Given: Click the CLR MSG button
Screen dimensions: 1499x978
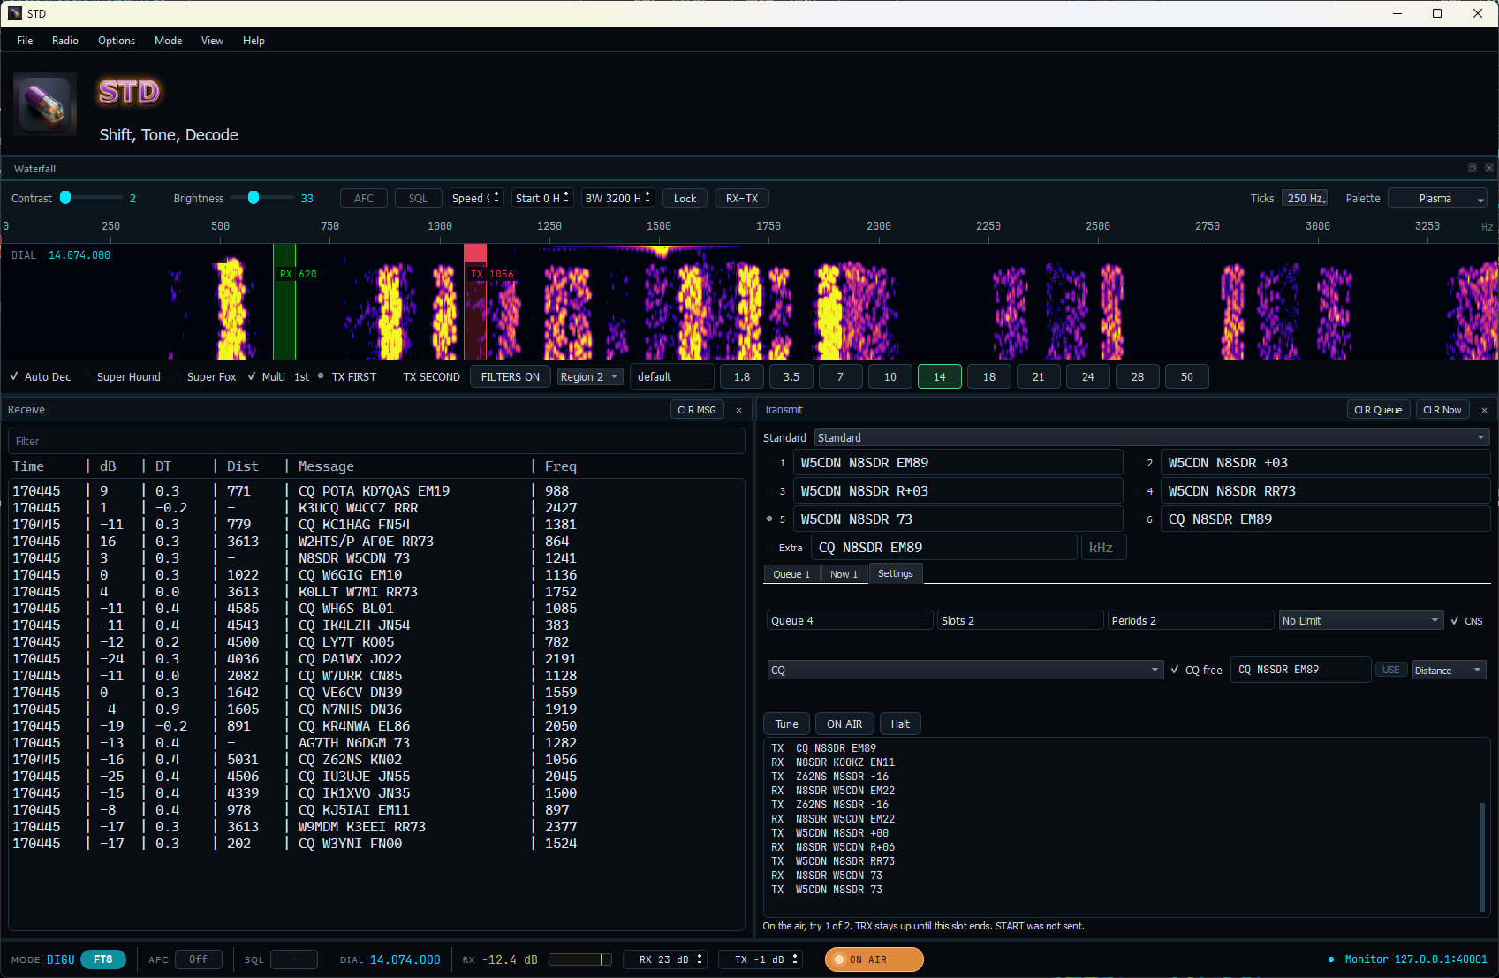Looking at the screenshot, I should pos(697,410).
